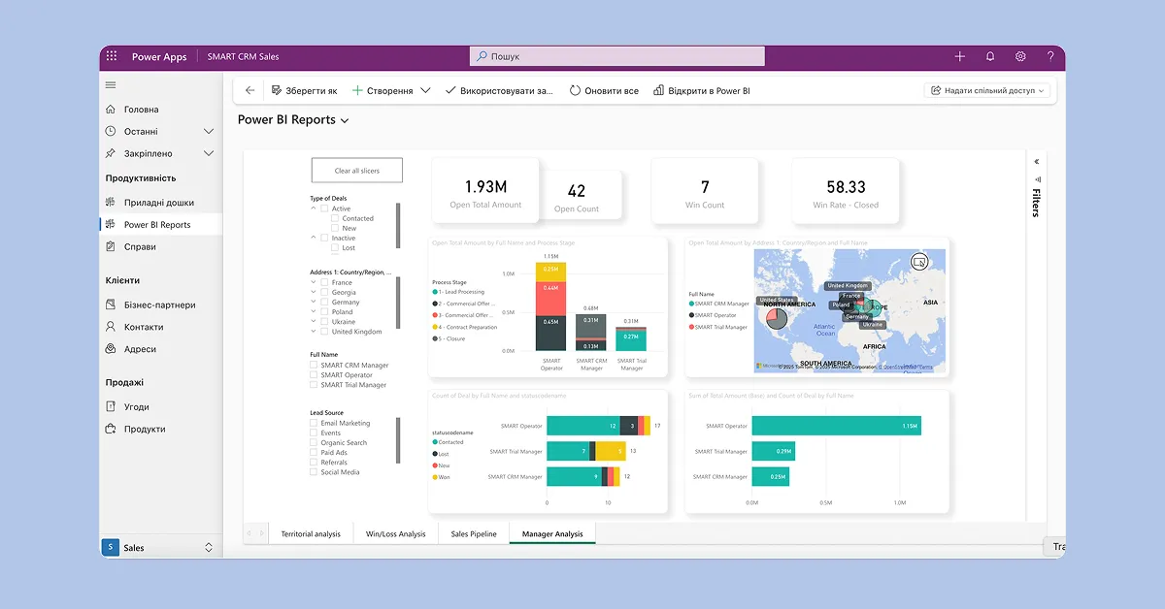Open Надати спільний доступ dropdown
The height and width of the screenshot is (609, 1165).
pyautogui.click(x=987, y=90)
